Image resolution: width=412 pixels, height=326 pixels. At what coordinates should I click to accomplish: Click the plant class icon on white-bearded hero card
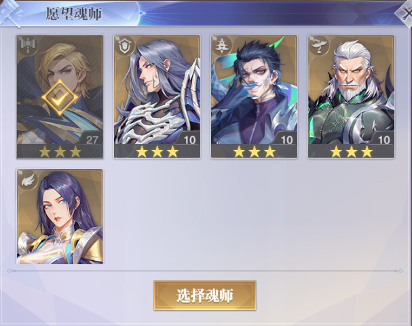coord(320,46)
